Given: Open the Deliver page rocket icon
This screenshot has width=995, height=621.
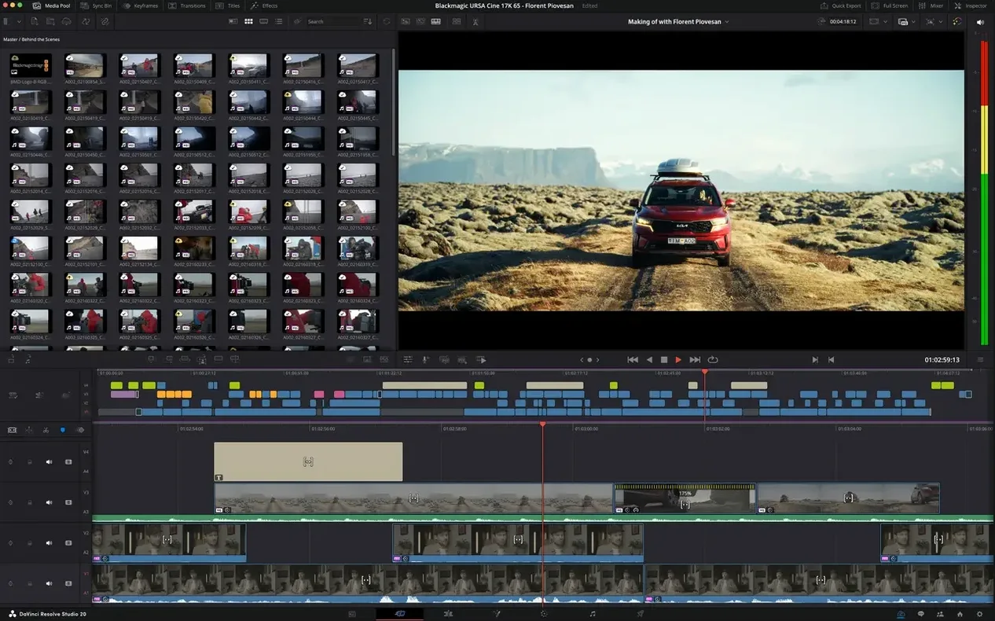Looking at the screenshot, I should (x=641, y=613).
